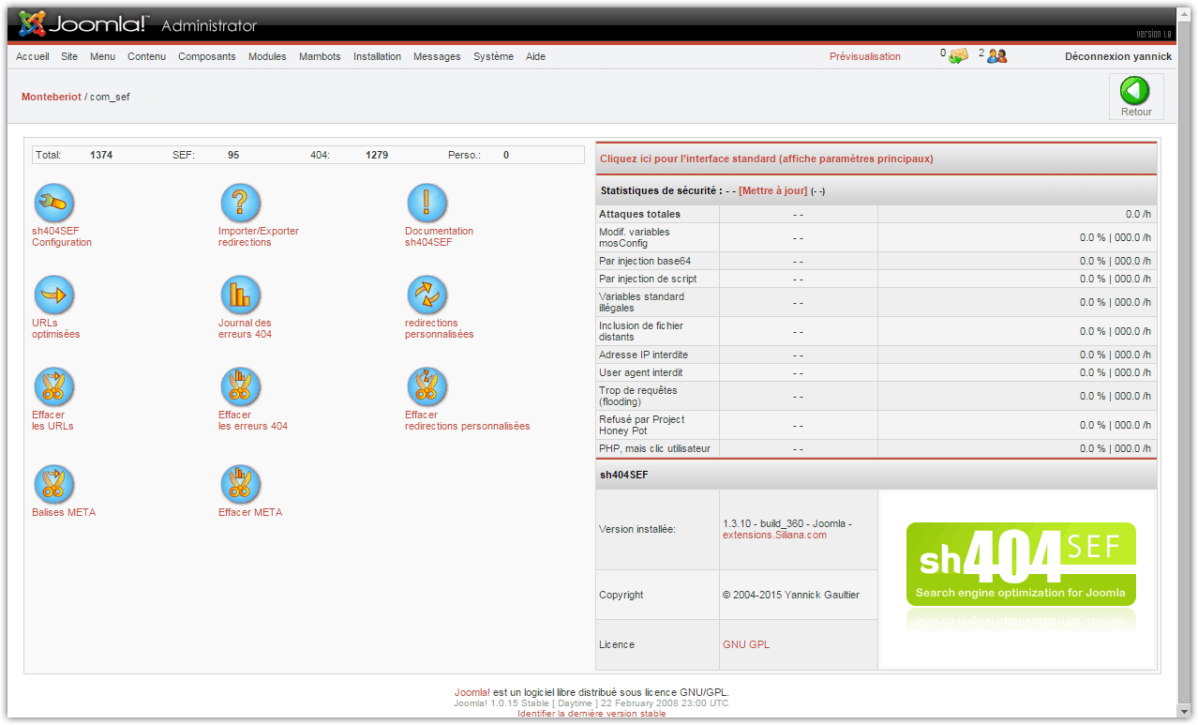This screenshot has height=725, width=1198.
Task: Open the Installation menu
Action: 377,56
